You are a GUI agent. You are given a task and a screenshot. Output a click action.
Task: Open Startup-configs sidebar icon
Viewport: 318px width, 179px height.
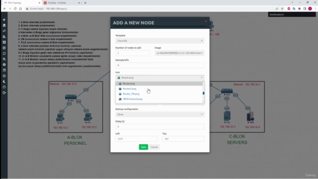[x=4, y=36]
